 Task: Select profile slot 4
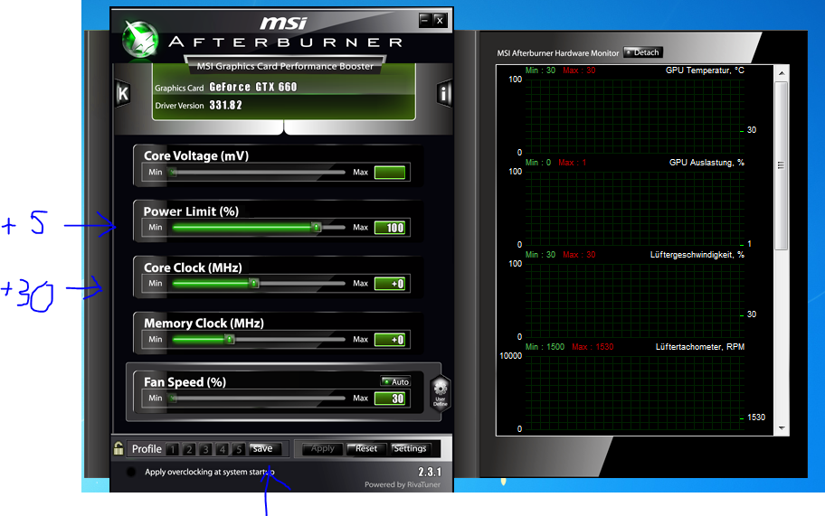click(x=222, y=449)
